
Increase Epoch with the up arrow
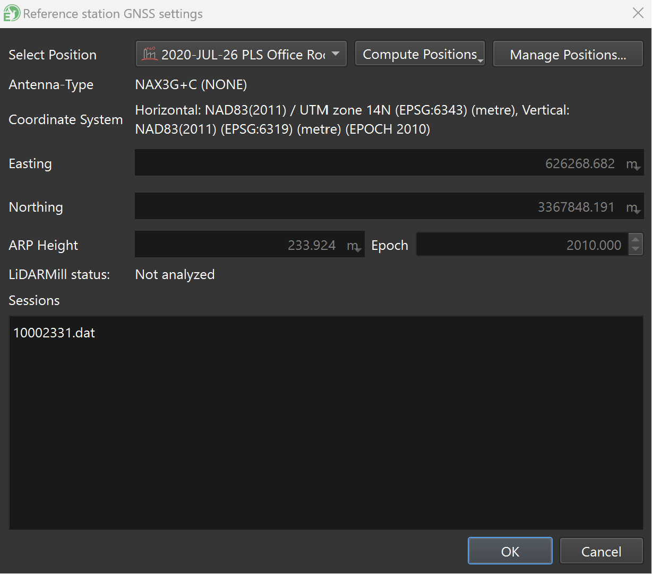[x=636, y=239]
